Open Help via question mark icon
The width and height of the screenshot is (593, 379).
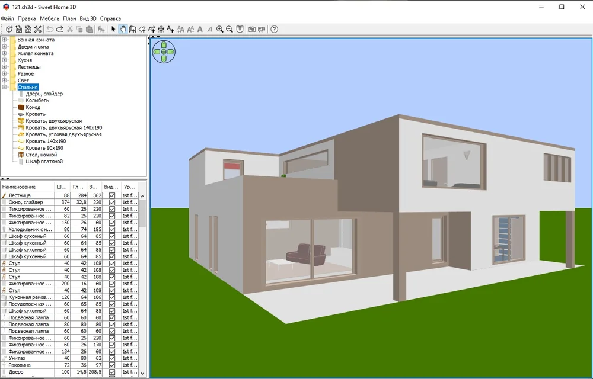pyautogui.click(x=274, y=29)
